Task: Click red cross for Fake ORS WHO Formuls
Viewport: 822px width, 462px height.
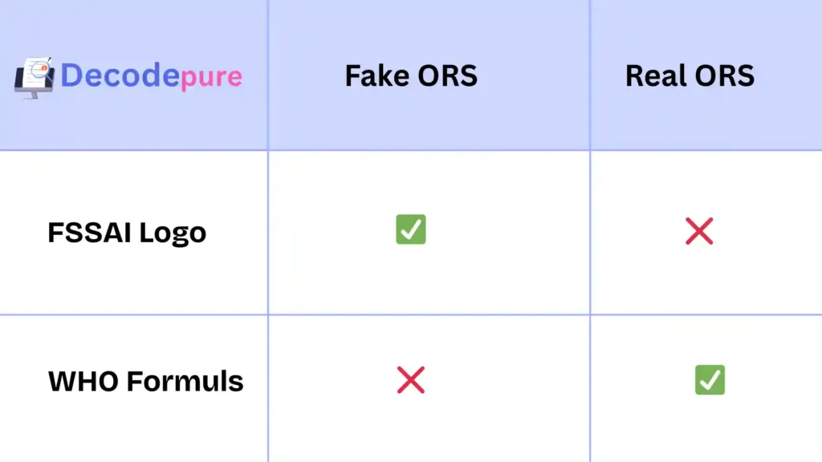Action: coord(410,380)
